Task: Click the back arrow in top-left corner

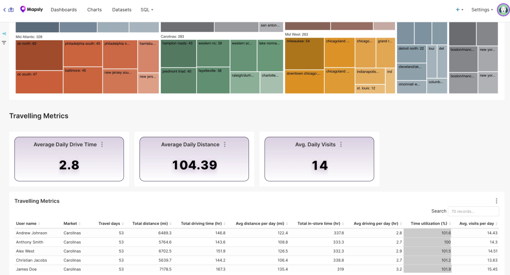Action: click(x=4, y=9)
